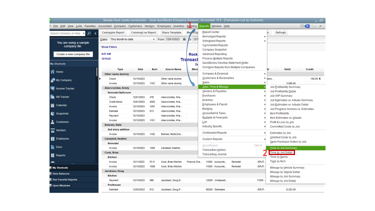Click the Debit column header
This screenshot has height=211, width=375.
tap(287, 69)
